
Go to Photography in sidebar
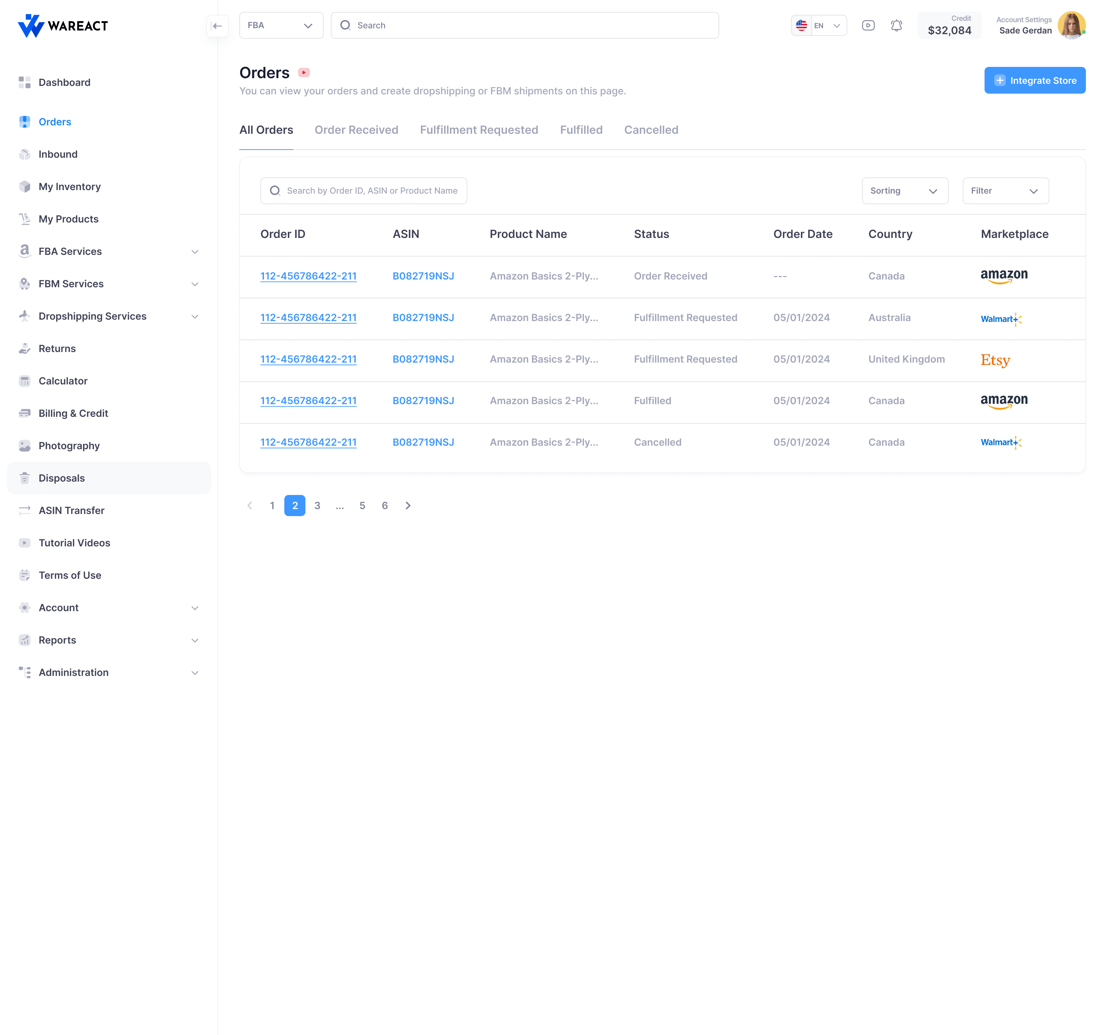point(69,446)
